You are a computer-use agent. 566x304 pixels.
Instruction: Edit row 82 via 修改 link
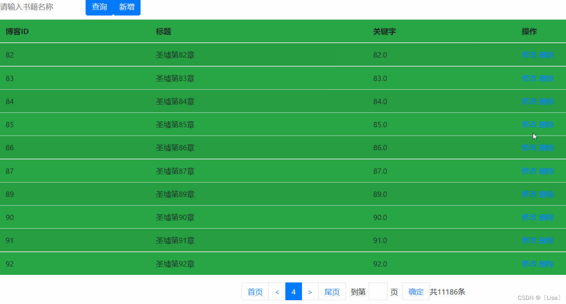(529, 55)
